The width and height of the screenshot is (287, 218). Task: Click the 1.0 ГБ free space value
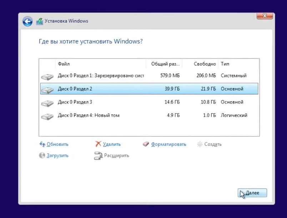coord(210,115)
